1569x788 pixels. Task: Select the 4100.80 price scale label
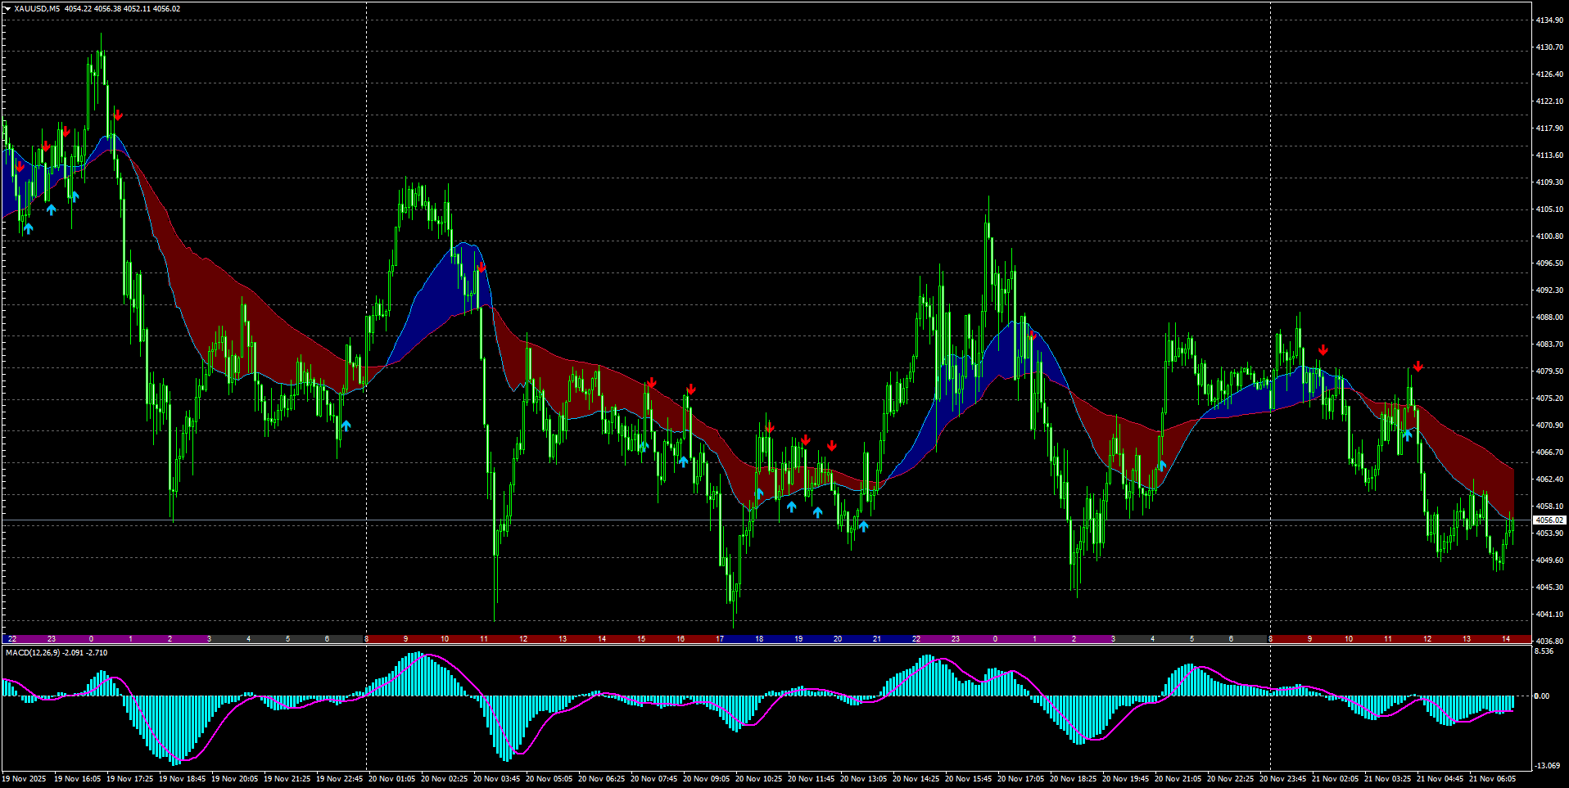pyautogui.click(x=1549, y=236)
